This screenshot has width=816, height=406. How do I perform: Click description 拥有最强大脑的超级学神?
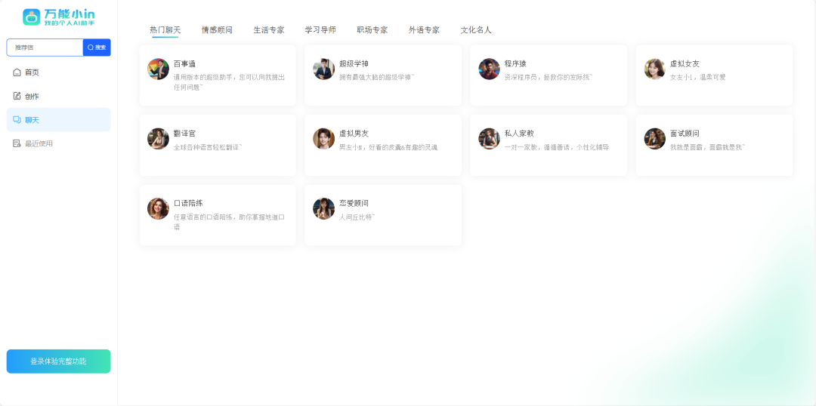point(377,78)
